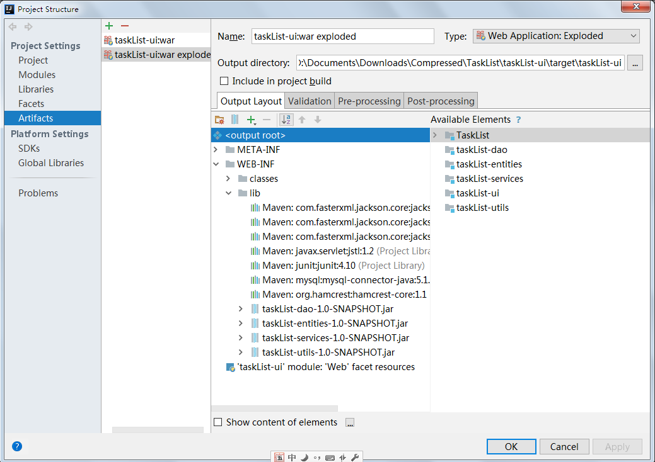
Task: Expand taskList-services-1.0-SNAPSHOT.jar
Action: click(x=241, y=338)
